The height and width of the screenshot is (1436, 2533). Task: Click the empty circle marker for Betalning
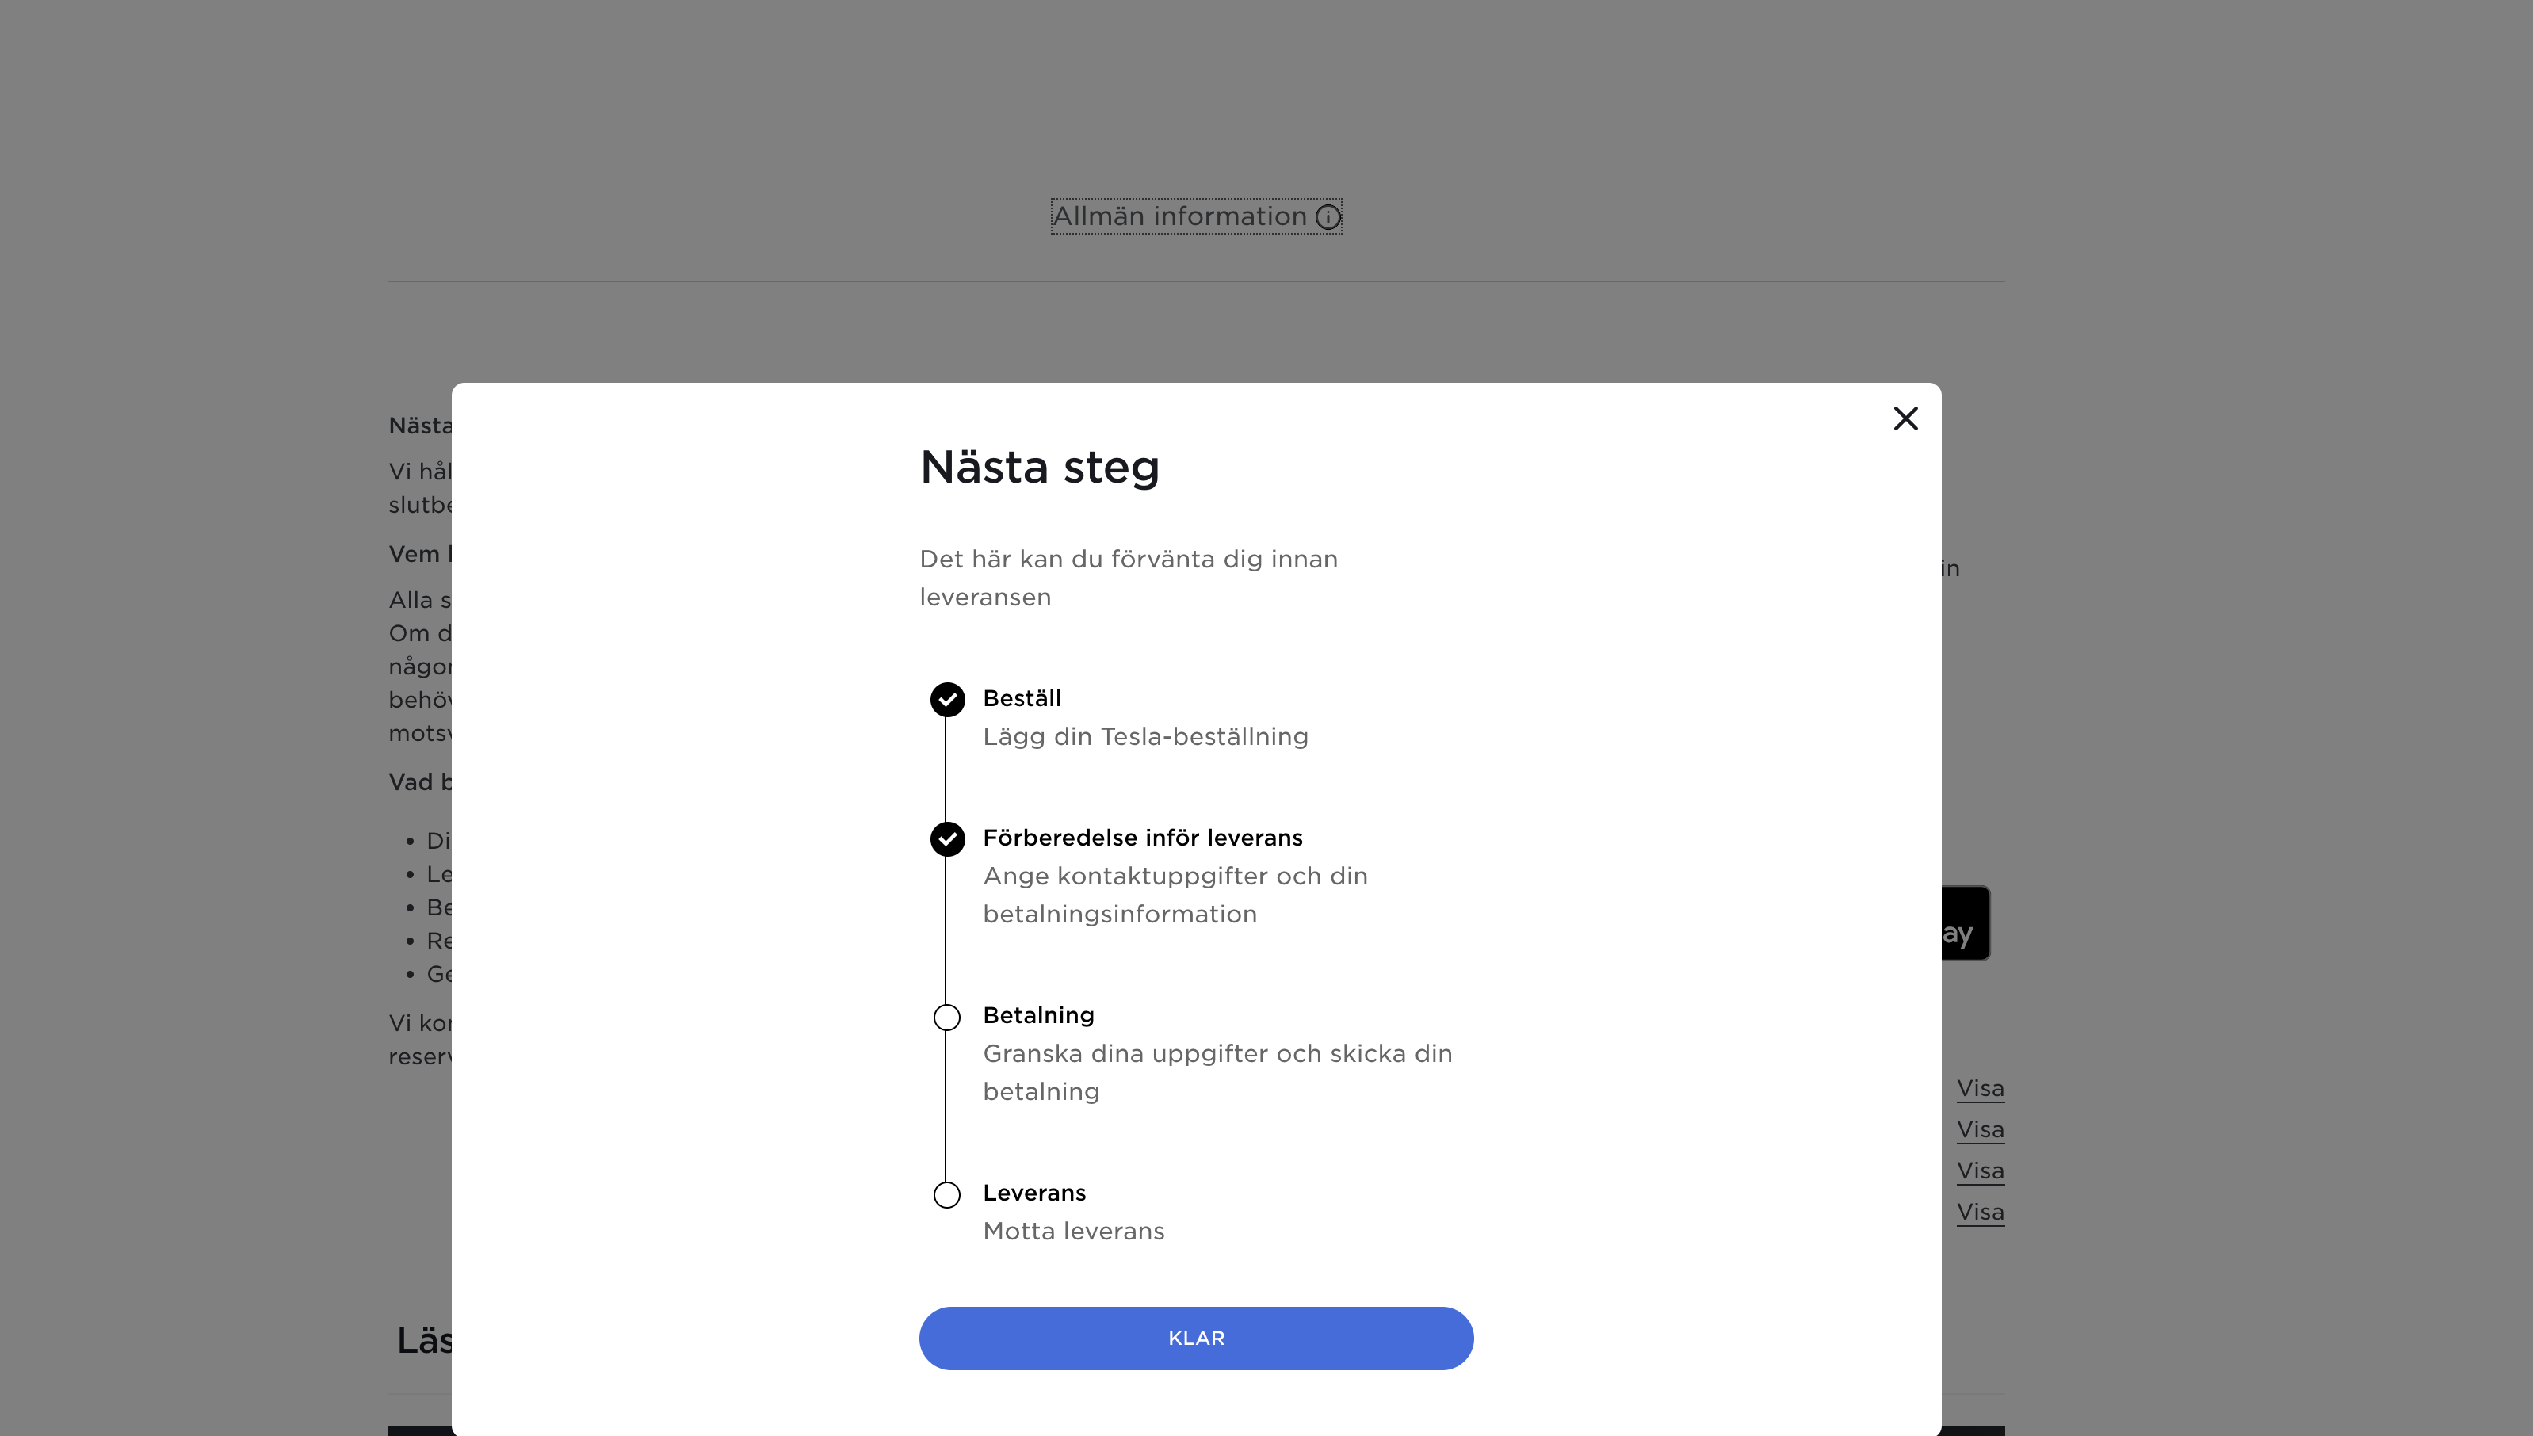coord(947,1017)
